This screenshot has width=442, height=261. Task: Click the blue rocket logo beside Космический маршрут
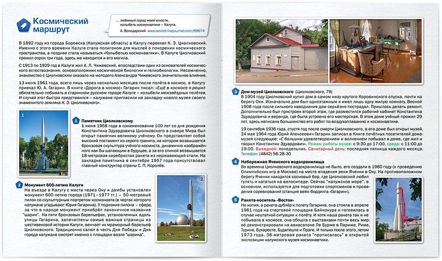point(23,25)
